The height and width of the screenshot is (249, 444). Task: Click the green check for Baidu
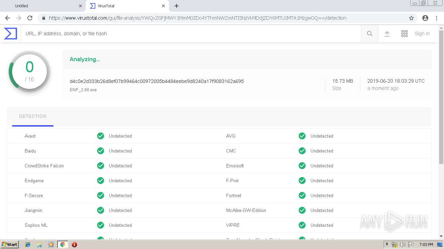(101, 151)
